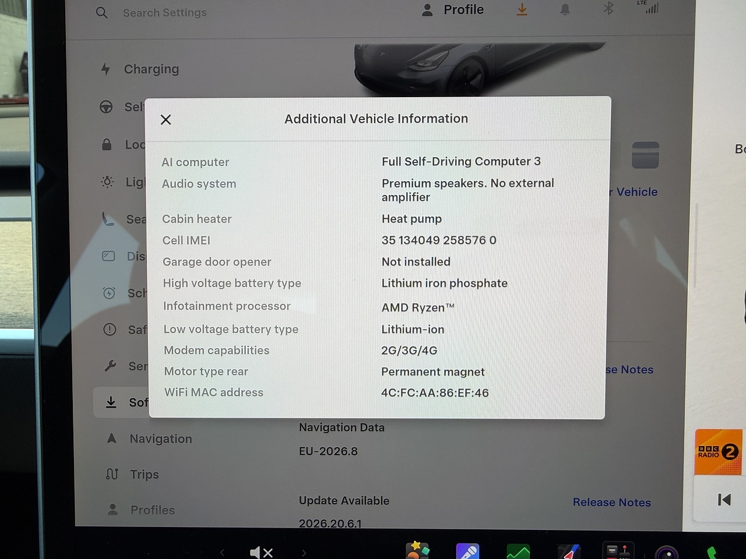746x559 pixels.
Task: Tap the card icon above Vehicle link
Action: coord(645,155)
